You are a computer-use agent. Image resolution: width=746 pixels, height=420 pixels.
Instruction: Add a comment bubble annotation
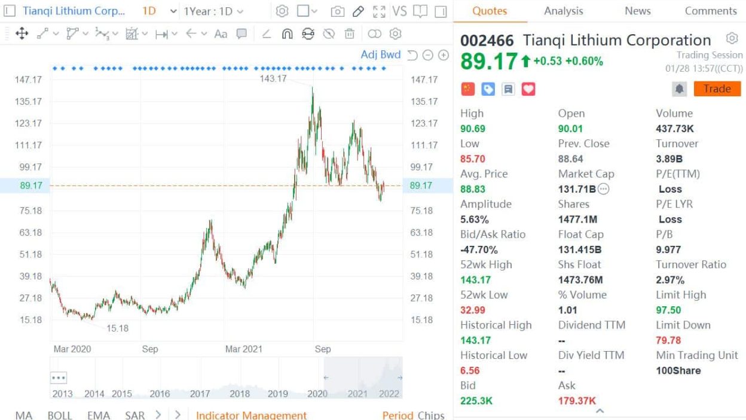[241, 34]
